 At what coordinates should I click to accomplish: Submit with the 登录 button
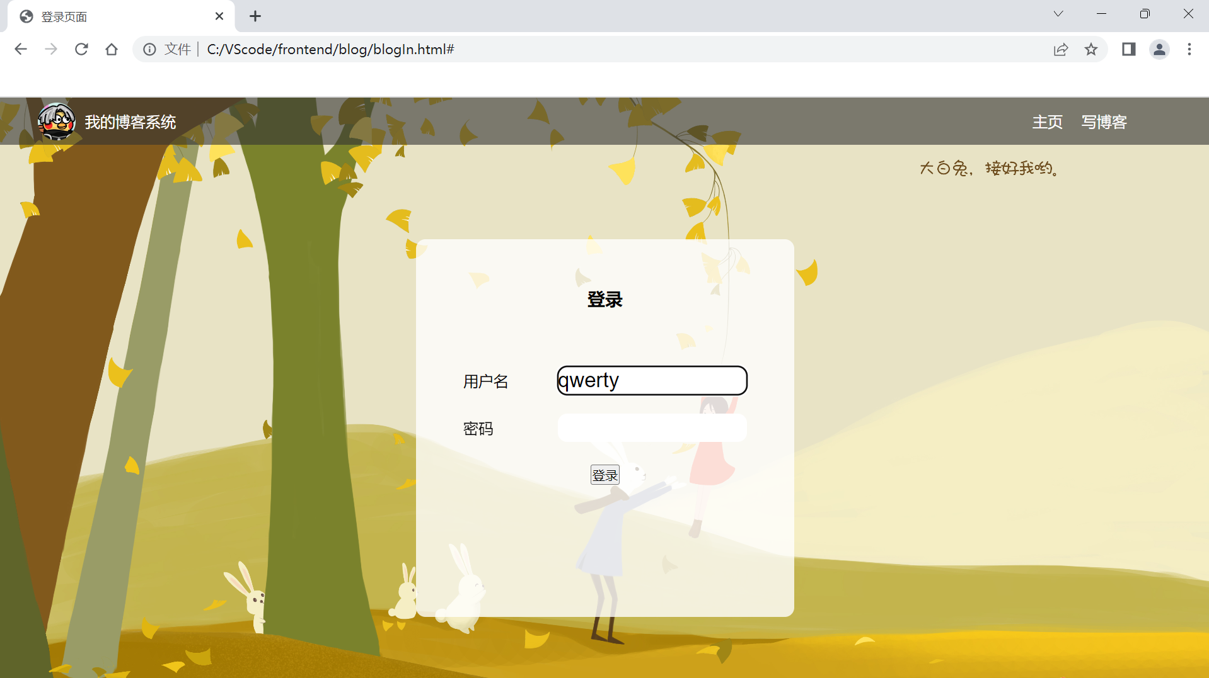tap(605, 475)
